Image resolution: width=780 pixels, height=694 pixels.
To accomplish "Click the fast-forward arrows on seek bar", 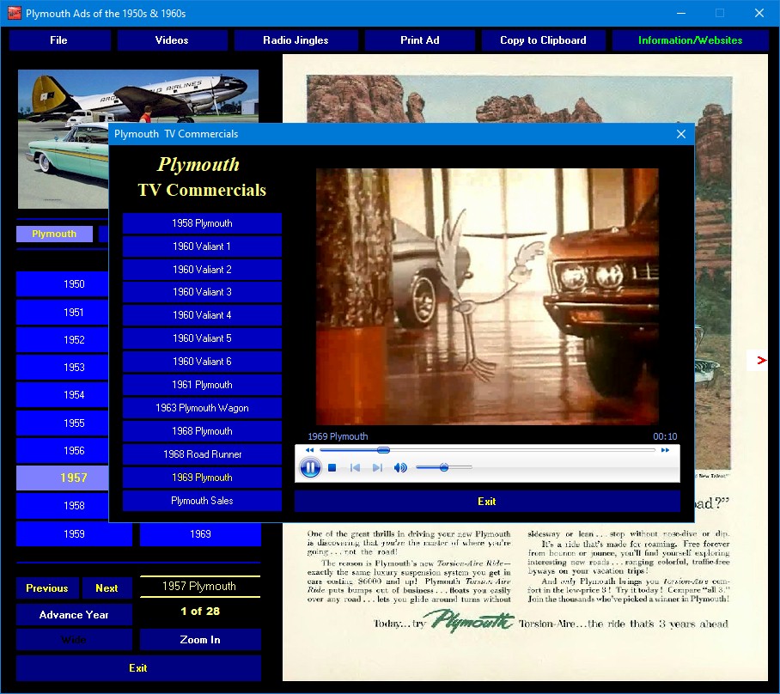I will pos(665,450).
